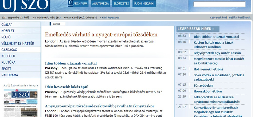Focus the search input field

(x=219, y=4)
